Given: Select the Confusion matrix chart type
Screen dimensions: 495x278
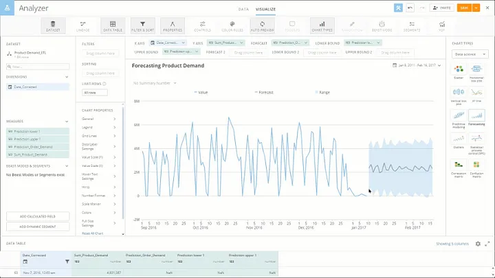Looking at the screenshot, I should [476, 169].
